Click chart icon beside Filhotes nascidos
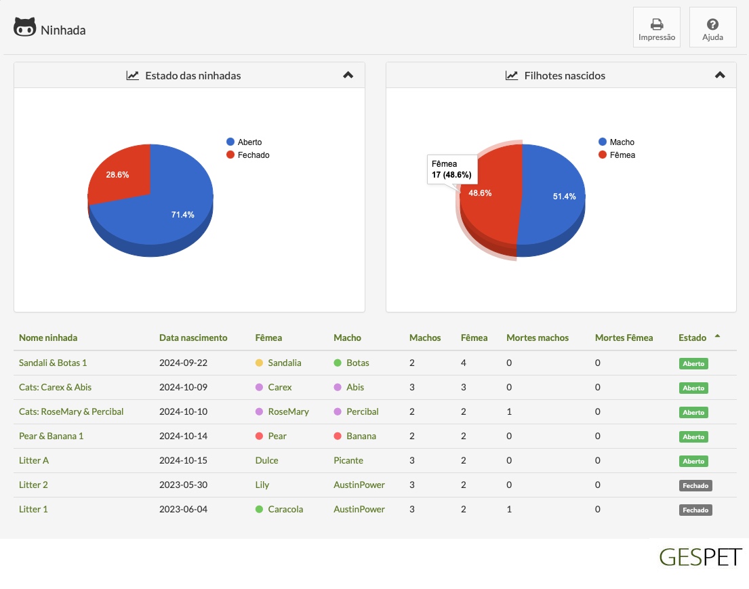Viewport: 749px width, 589px height. [x=512, y=75]
